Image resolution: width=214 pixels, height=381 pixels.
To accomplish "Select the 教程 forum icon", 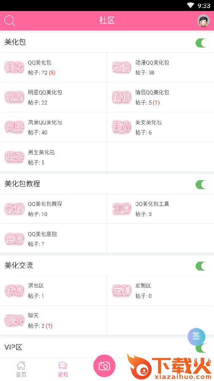I will [14, 209].
